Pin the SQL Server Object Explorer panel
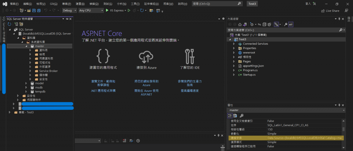353x151 pixels. coord(67,19)
